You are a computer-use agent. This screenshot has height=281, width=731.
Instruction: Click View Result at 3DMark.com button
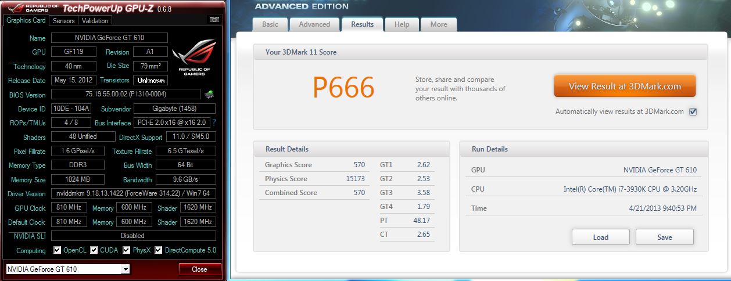(x=625, y=86)
